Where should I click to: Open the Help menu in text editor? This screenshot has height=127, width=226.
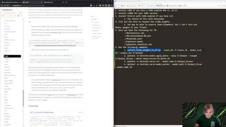[161, 4]
